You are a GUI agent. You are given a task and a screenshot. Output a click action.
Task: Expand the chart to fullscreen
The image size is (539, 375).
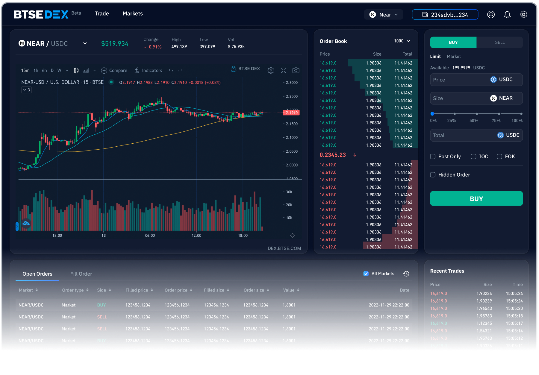283,70
